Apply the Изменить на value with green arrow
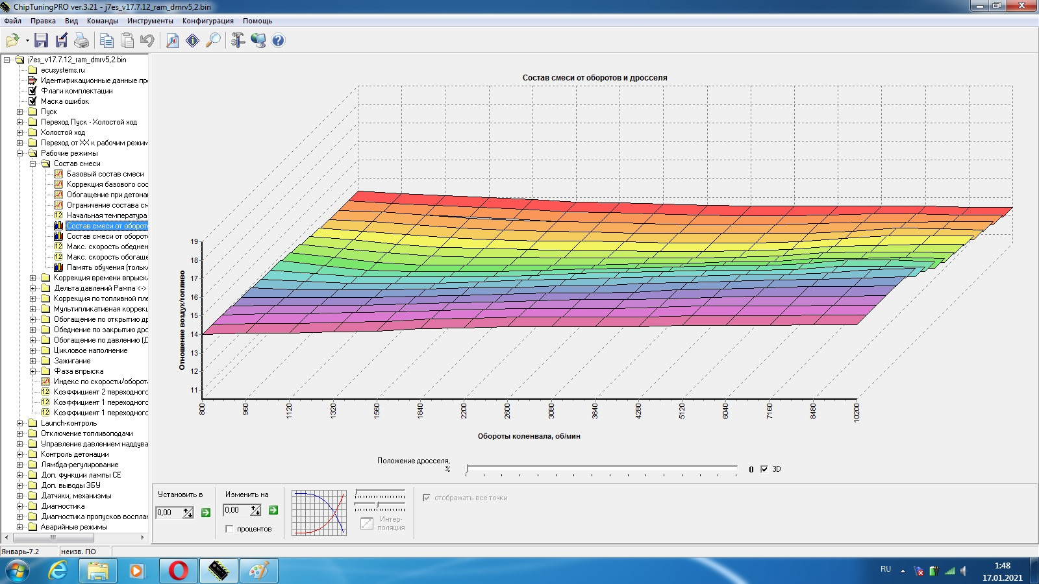The height and width of the screenshot is (584, 1039). (x=273, y=510)
